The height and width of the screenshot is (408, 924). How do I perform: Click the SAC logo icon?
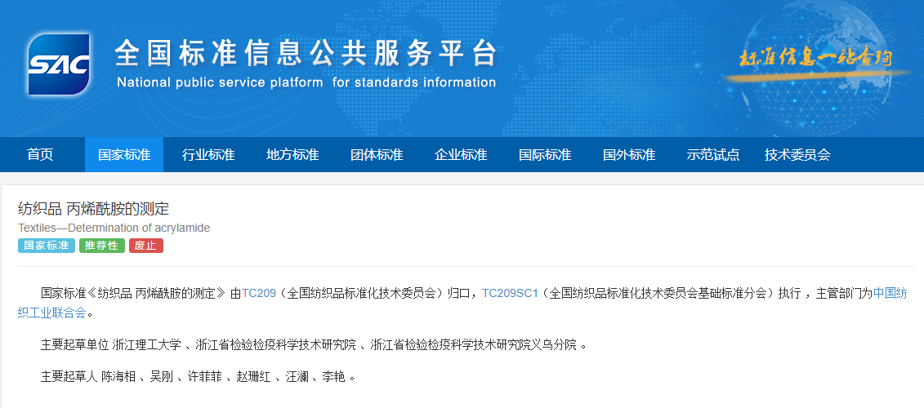58,64
